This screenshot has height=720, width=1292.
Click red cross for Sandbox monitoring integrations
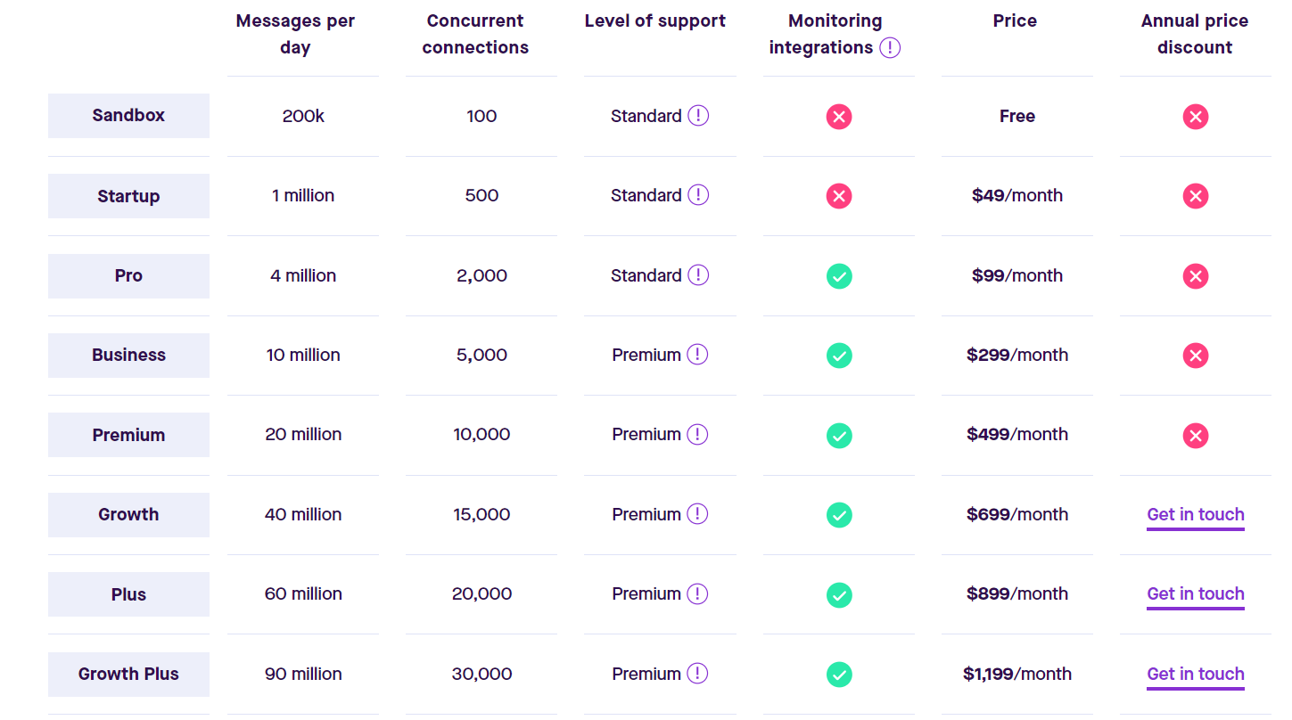pyautogui.click(x=839, y=117)
